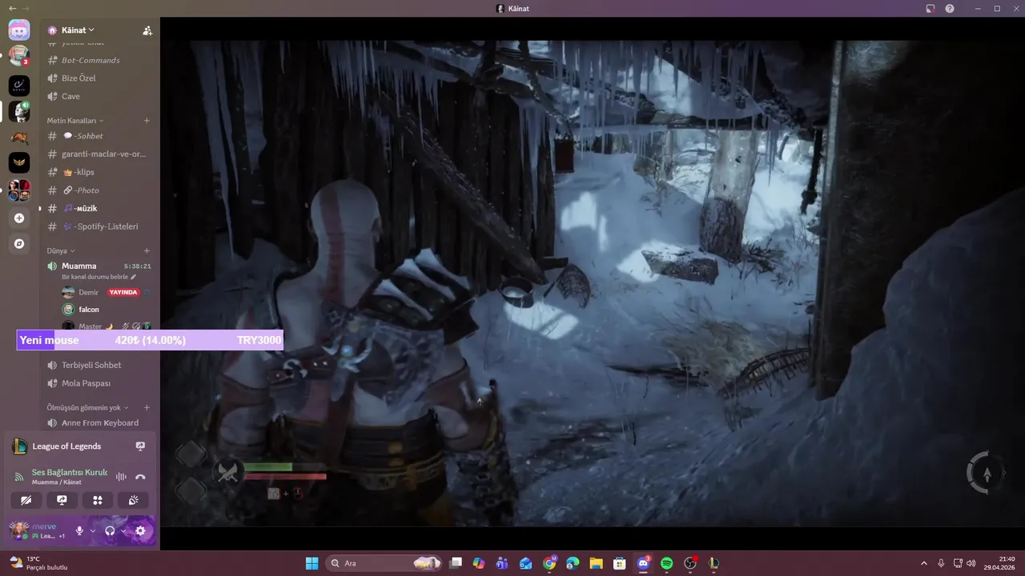
Task: Add channel to Metin Kanalları category
Action: click(147, 121)
